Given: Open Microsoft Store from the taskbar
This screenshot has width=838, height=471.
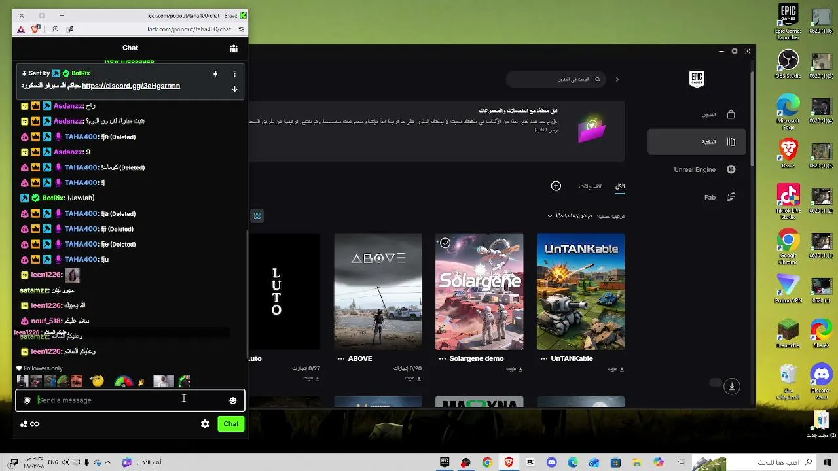Looking at the screenshot, I should coord(615,462).
